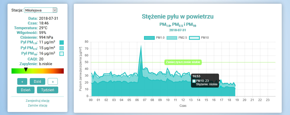Click the highlighted data point at 16:53
The width and height of the screenshot is (290, 115).
click(220, 81)
